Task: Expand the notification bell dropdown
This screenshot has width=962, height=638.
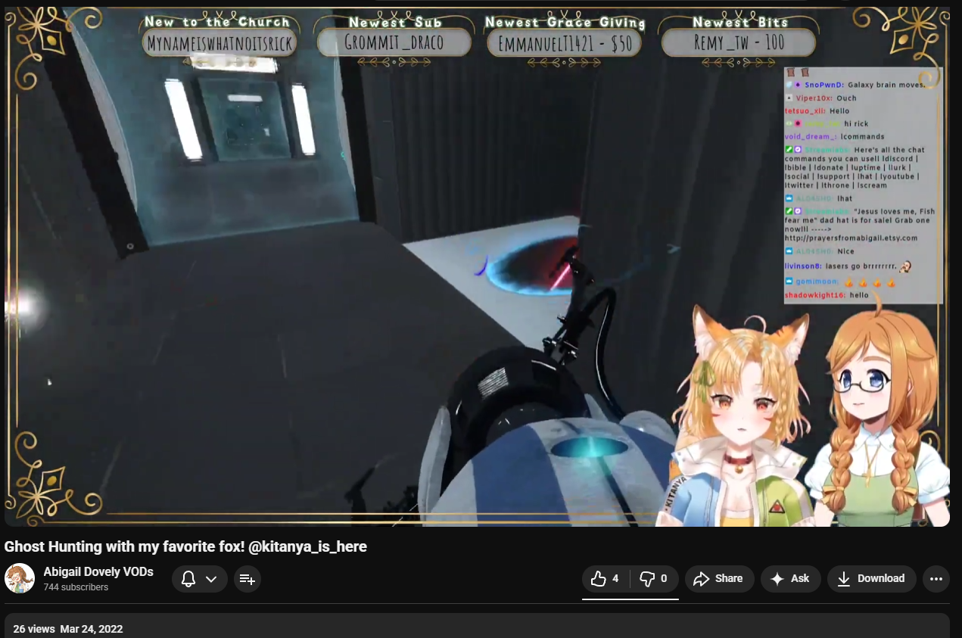Action: [x=200, y=579]
